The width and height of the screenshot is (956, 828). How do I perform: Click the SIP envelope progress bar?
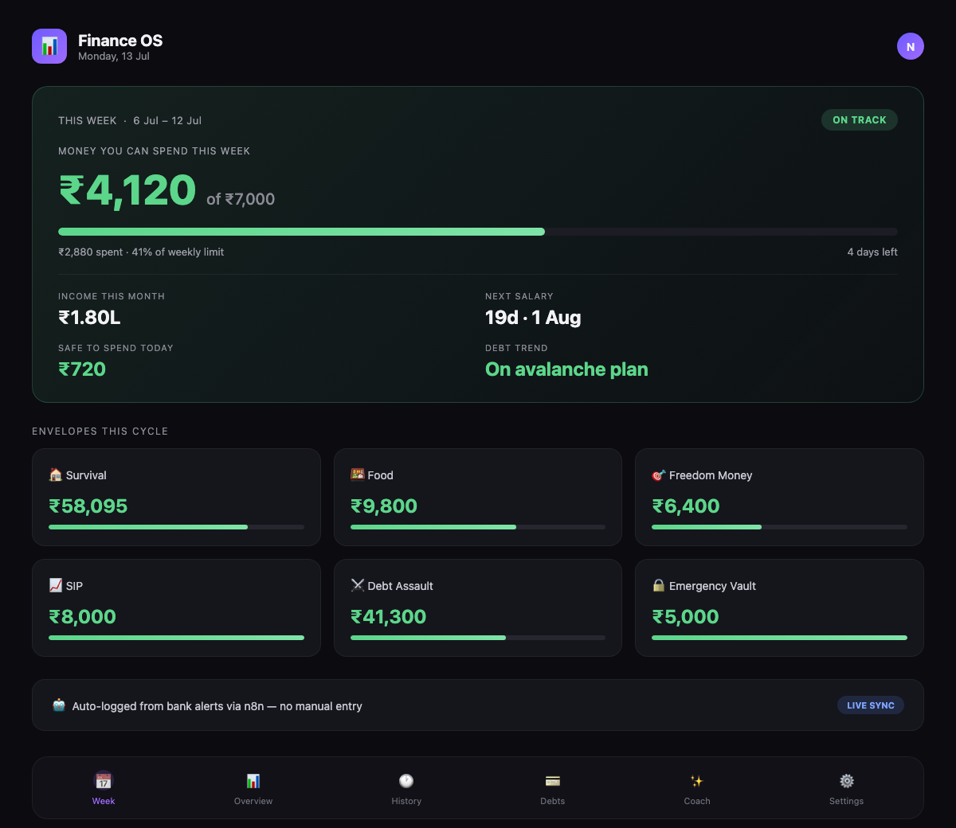coord(176,638)
